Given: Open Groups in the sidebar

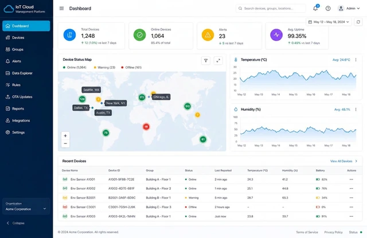Looking at the screenshot, I should [26, 49].
